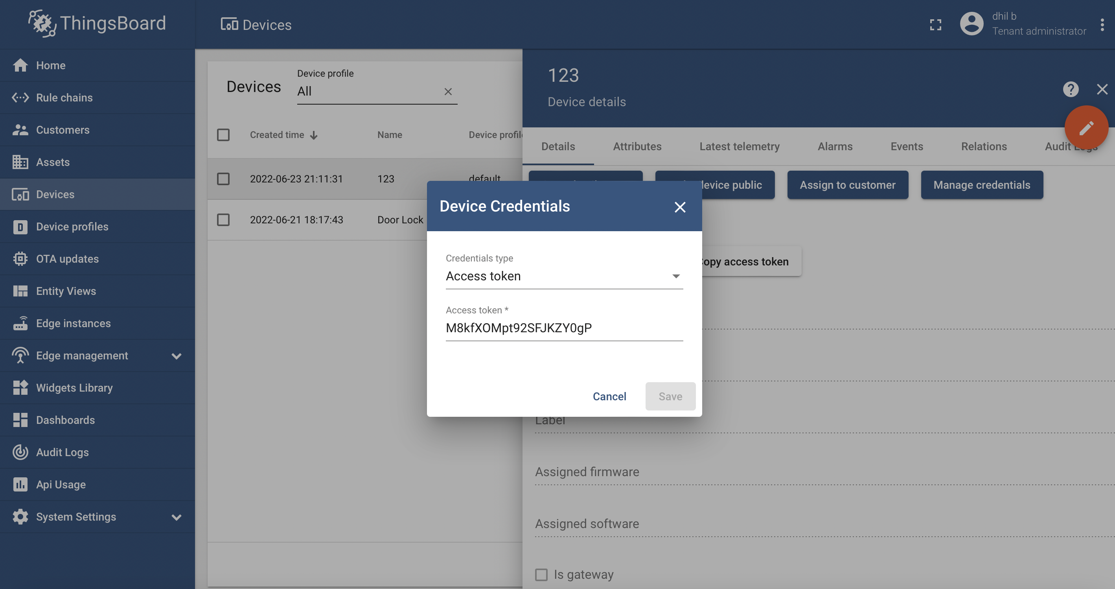Open the Latest telemetry tab
This screenshot has width=1115, height=589.
point(739,146)
